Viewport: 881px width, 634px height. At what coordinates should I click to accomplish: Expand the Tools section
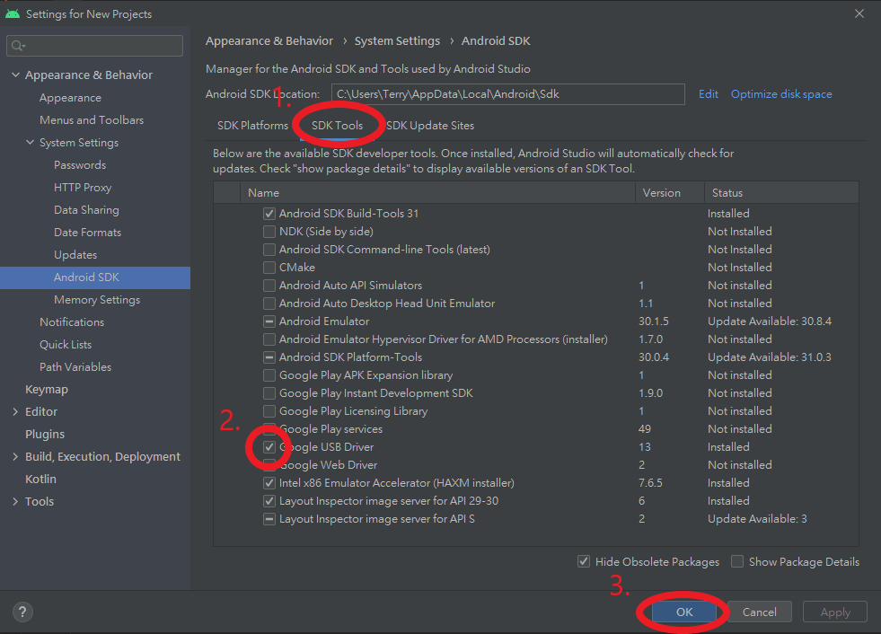15,501
